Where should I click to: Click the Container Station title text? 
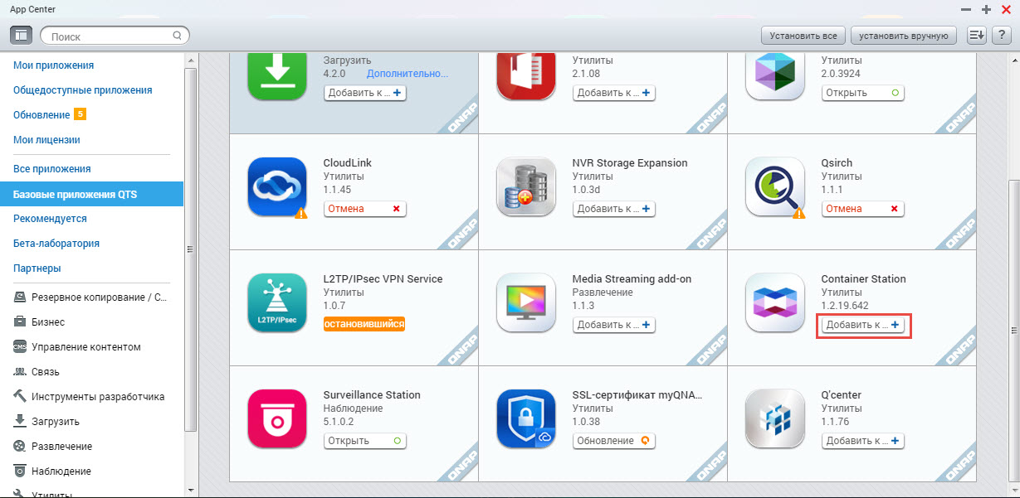point(863,279)
